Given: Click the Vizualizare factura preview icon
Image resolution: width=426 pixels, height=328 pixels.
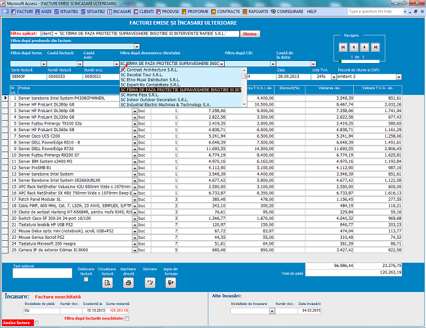Looking at the screenshot, I should [x=107, y=283].
